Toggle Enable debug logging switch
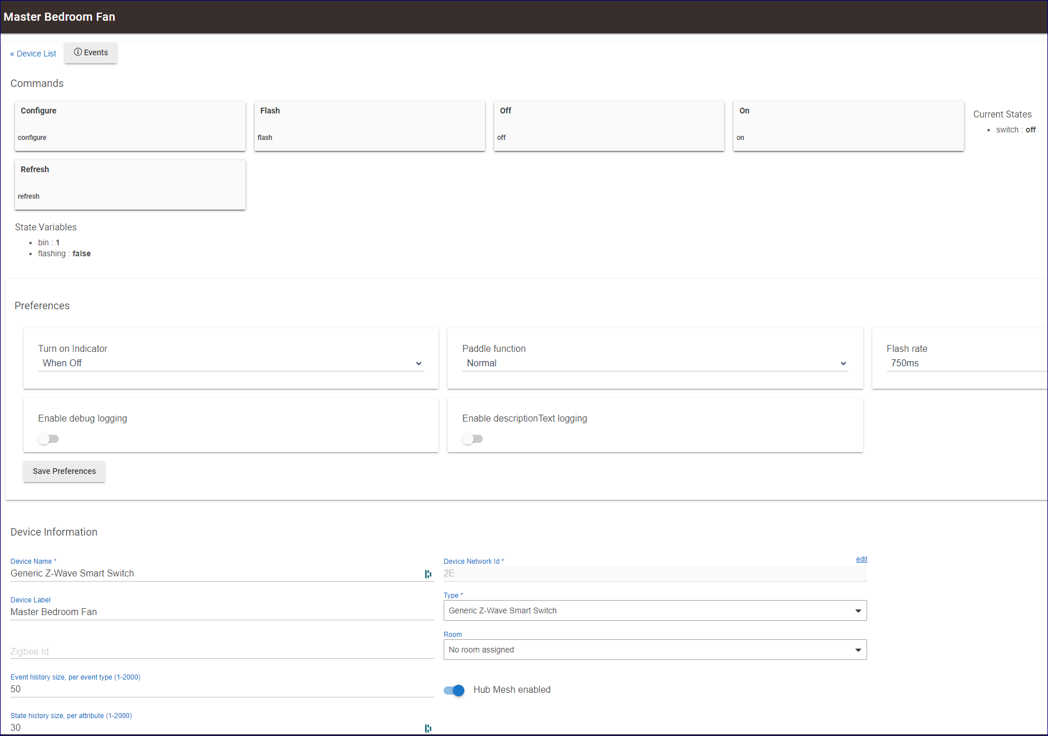The image size is (1048, 736). (x=48, y=439)
